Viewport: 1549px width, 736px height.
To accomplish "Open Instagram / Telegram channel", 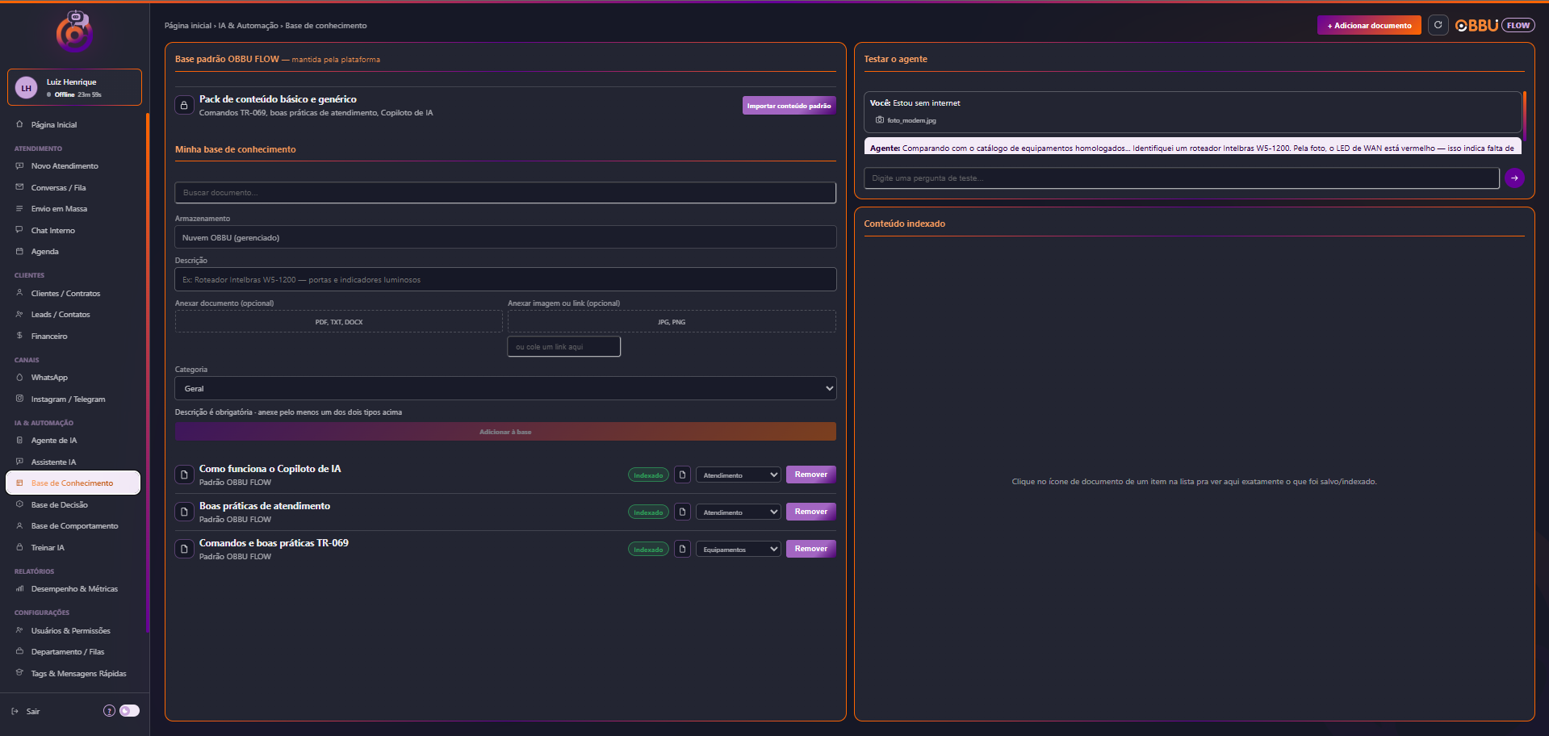I will click(x=68, y=399).
